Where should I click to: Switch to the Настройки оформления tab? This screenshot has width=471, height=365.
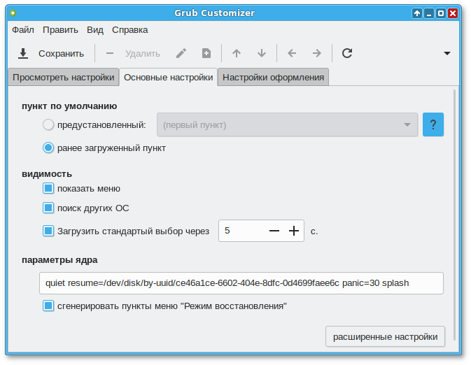273,77
